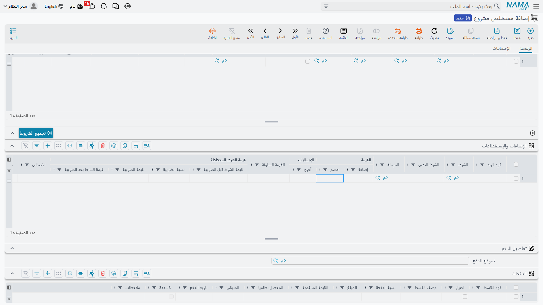Open filter for المبلغ column
The height and width of the screenshot is (305, 543).
[342, 287]
